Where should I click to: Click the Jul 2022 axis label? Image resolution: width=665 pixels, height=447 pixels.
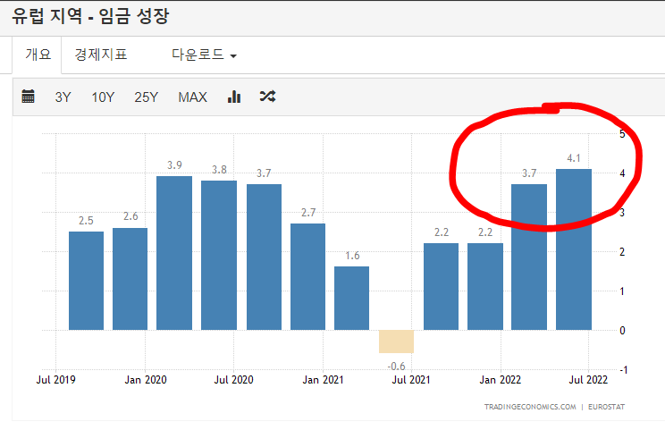(588, 380)
